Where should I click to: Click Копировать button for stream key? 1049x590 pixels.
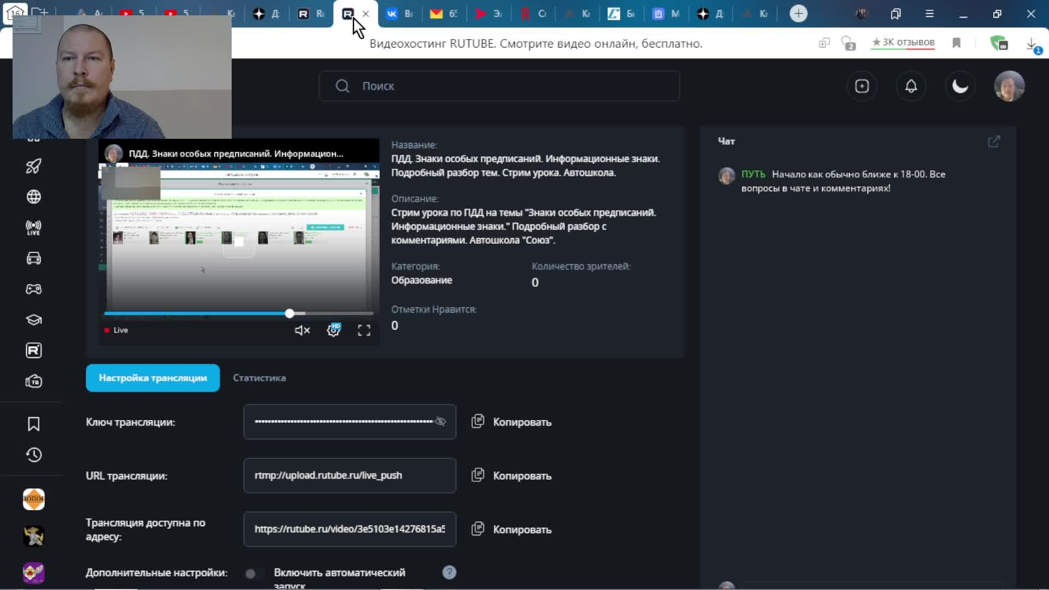[x=511, y=421]
